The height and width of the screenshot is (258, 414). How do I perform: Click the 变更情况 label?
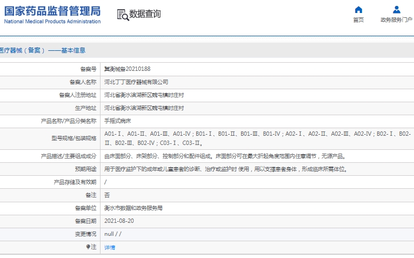[x=86, y=234]
